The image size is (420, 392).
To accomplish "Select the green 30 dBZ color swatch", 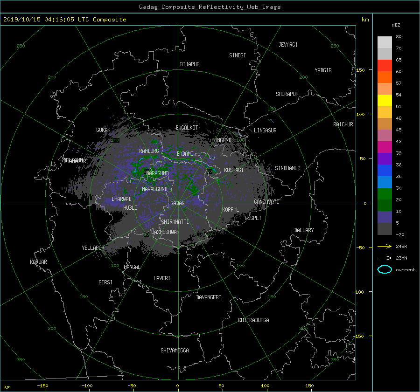I will (x=385, y=194).
